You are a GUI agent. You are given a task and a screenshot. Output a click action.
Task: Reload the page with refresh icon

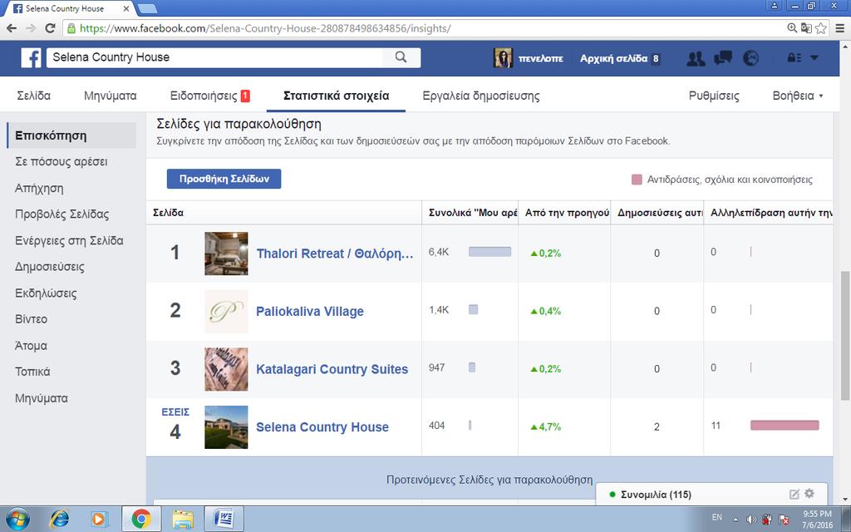click(x=50, y=28)
